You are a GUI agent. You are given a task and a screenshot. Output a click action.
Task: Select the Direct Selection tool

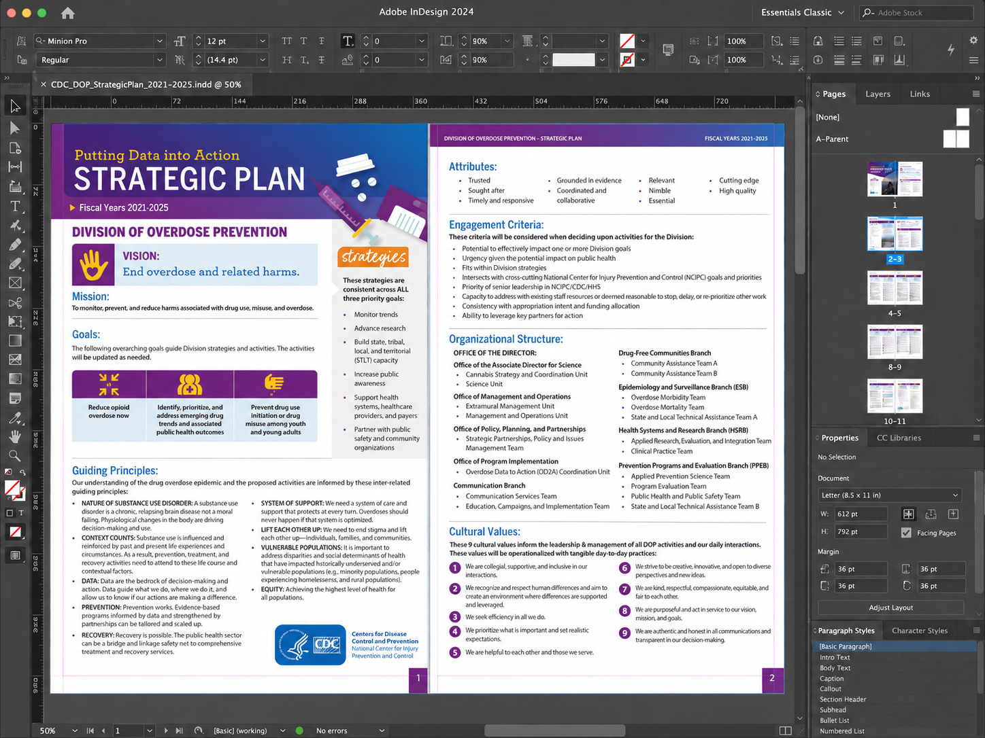click(15, 128)
